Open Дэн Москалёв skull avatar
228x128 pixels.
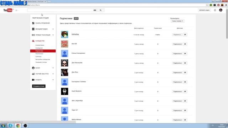pyautogui.click(x=64, y=63)
